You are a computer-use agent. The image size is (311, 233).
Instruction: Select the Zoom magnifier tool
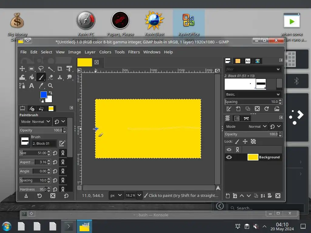coord(50,86)
